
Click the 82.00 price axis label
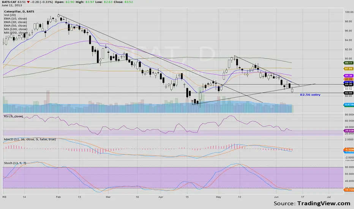[x=349, y=96]
